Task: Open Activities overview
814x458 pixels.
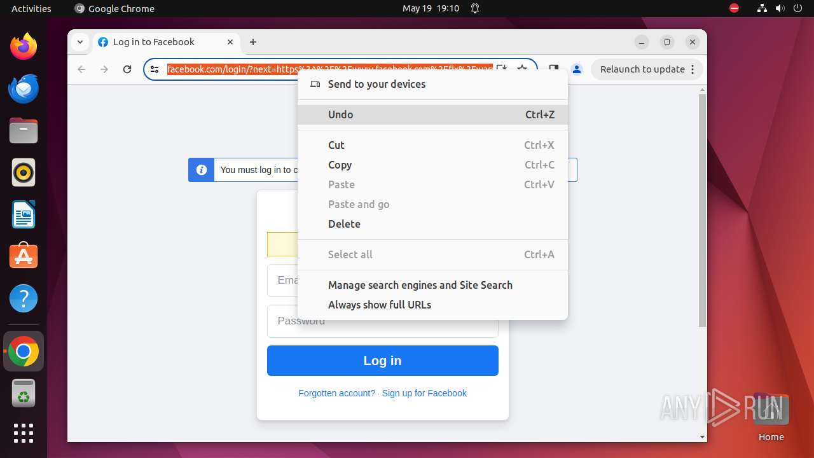Action: [31, 8]
